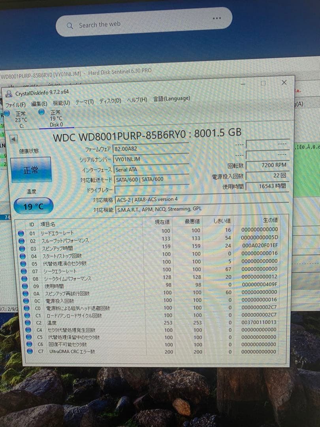Screen dimensions: 320x427
Task: Click status dot for attribute 04 スタート/ストップ回数
Action: (23, 256)
